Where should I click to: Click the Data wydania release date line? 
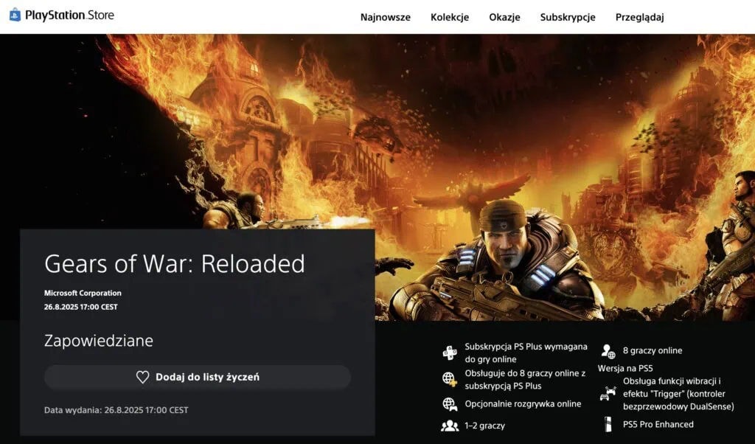click(x=116, y=410)
